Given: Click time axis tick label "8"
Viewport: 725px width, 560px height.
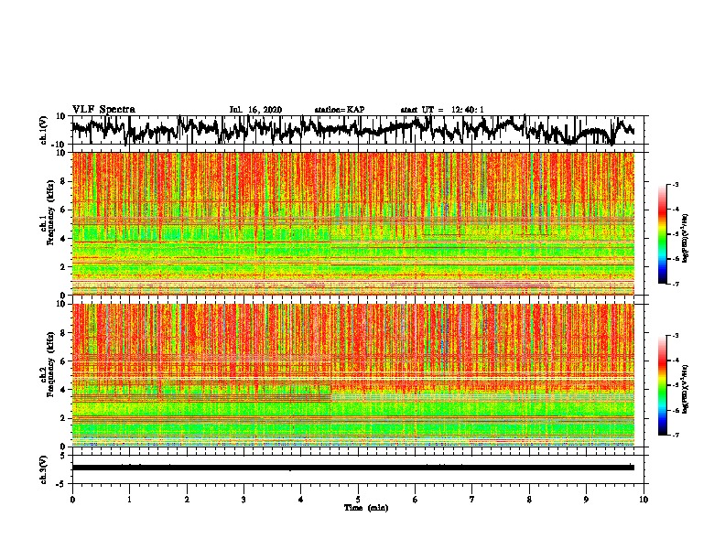Looking at the screenshot, I should coord(529,500).
